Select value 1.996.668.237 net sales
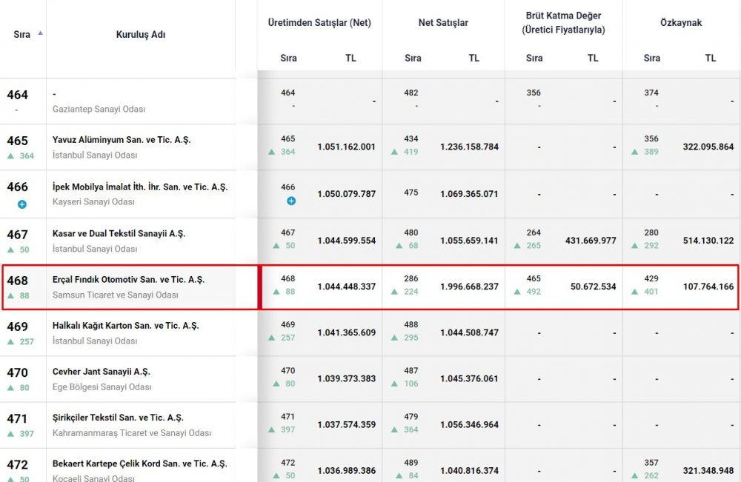The image size is (741, 482). 469,287
